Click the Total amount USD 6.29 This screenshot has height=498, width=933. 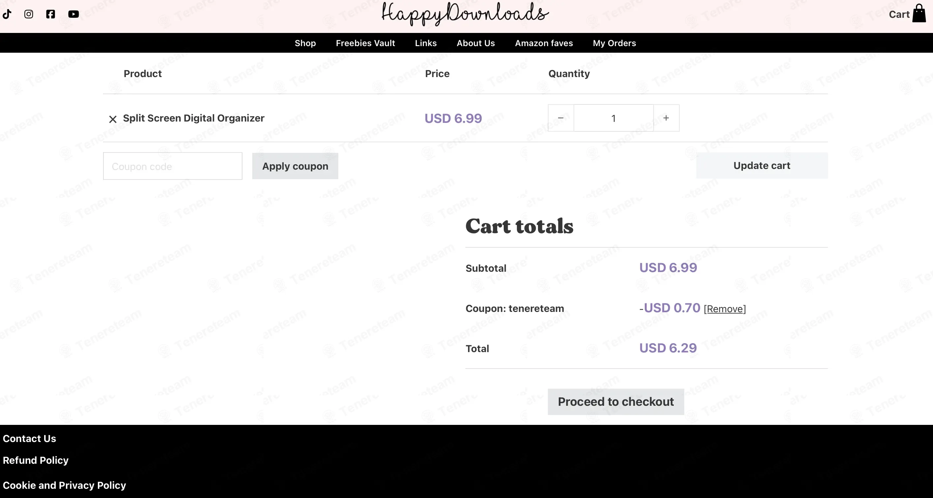[668, 348]
